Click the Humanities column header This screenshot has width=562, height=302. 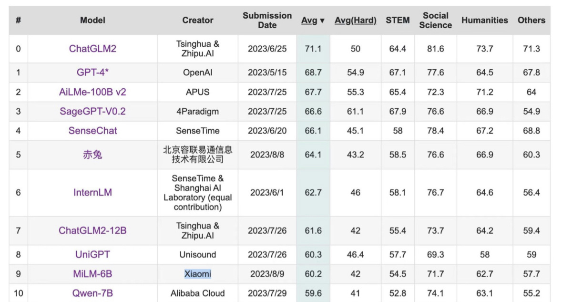(484, 21)
